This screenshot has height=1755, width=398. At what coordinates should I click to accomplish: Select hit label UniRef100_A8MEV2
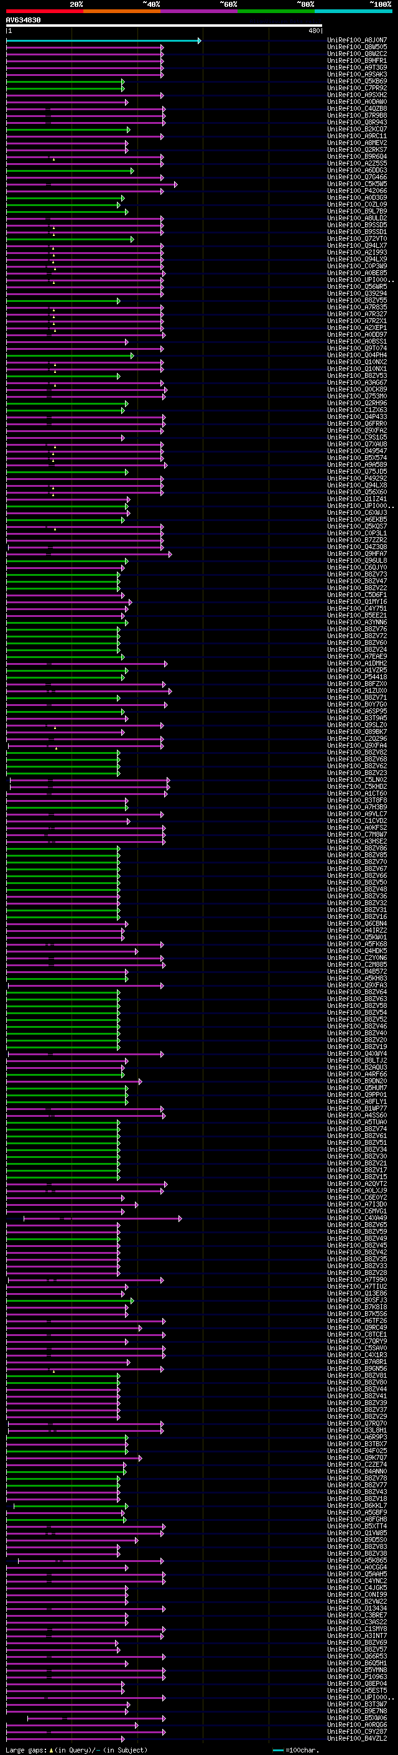[357, 143]
